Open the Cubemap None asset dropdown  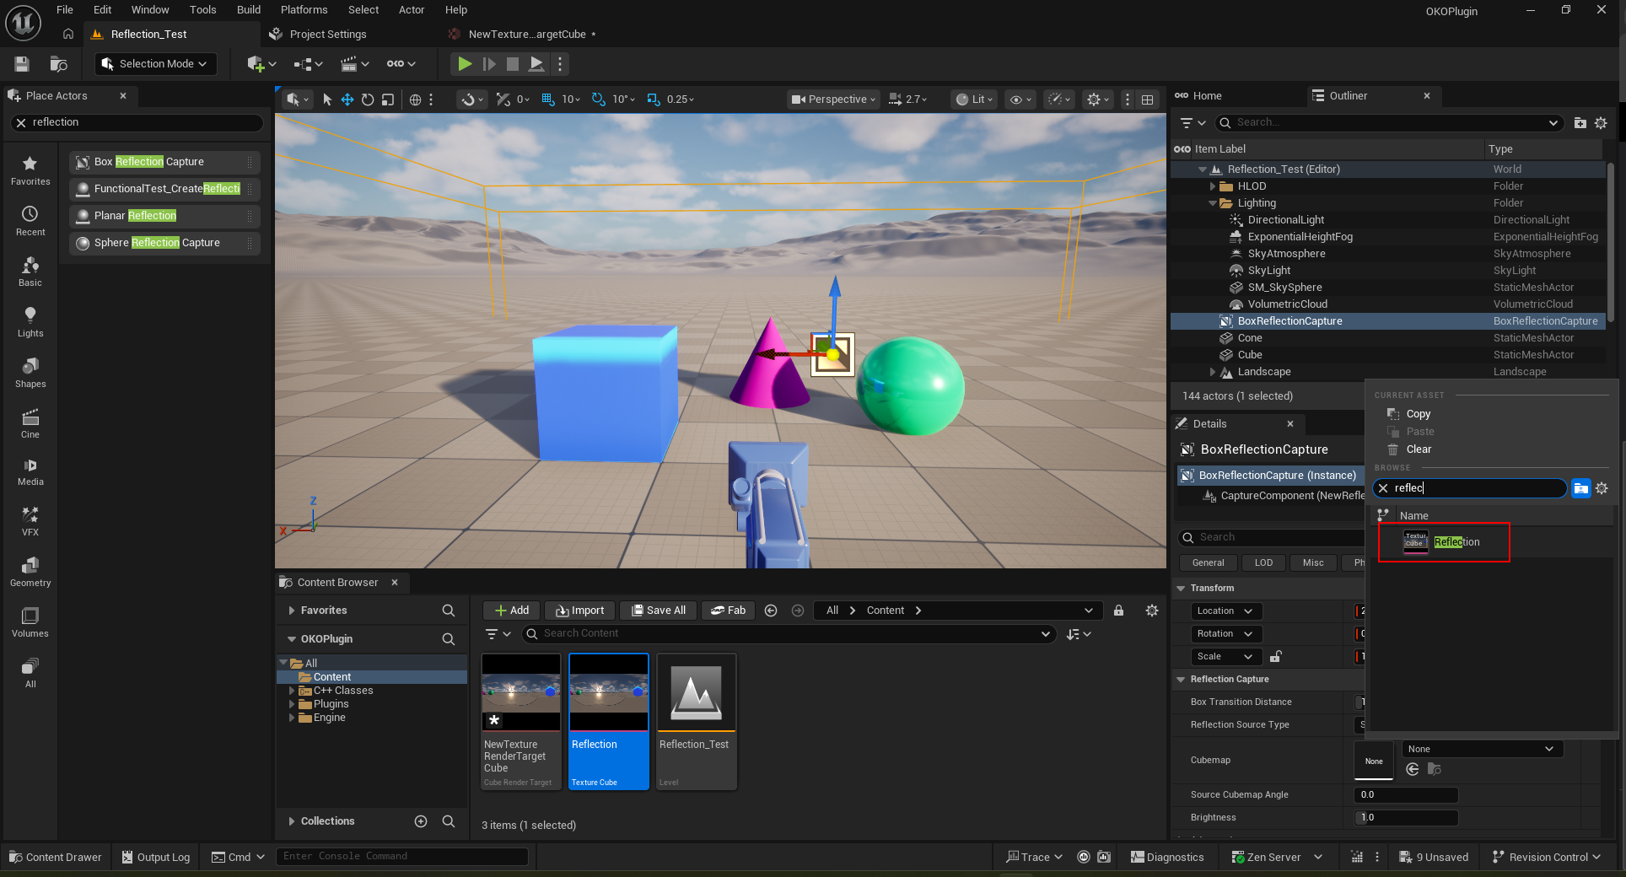(1482, 749)
